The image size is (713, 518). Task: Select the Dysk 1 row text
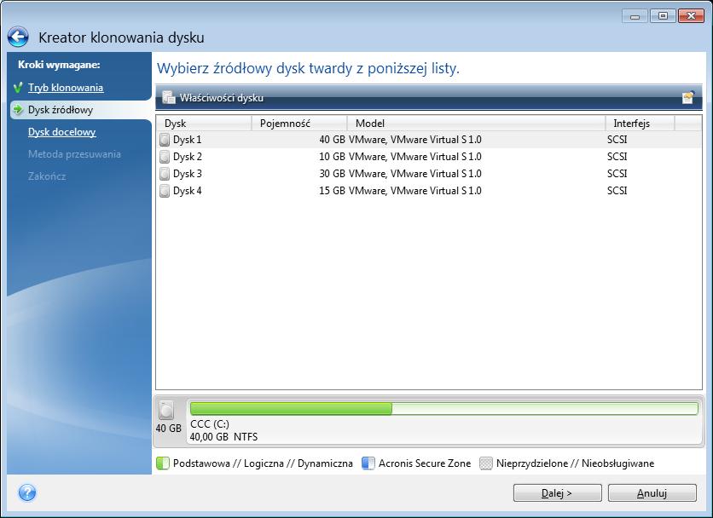pos(187,140)
